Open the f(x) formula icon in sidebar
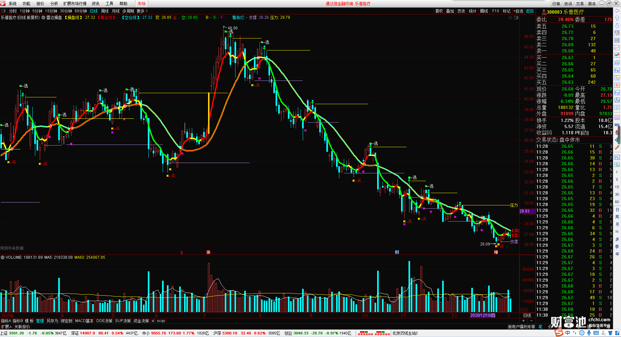The width and height of the screenshot is (621, 337). 617,100
